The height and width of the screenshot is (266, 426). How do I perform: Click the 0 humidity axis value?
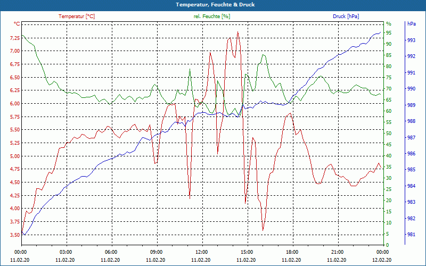388,245
